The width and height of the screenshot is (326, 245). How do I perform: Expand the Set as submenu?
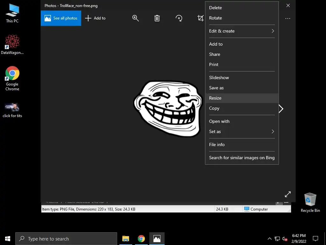coord(242,131)
